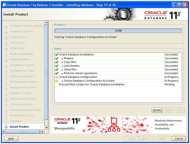190x144 pixels.
Task: Click the yellow arrow beside Configuration Assistant row
Action: (57, 81)
